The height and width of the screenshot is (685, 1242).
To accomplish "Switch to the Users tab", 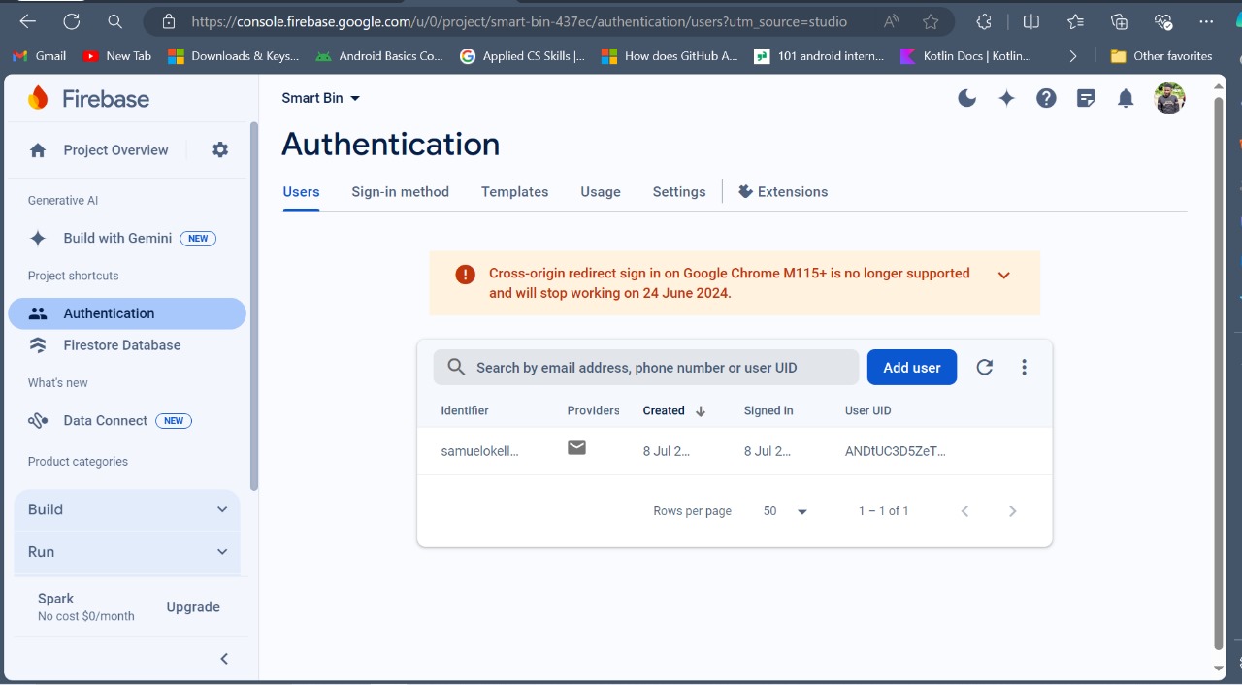I will pos(301,192).
